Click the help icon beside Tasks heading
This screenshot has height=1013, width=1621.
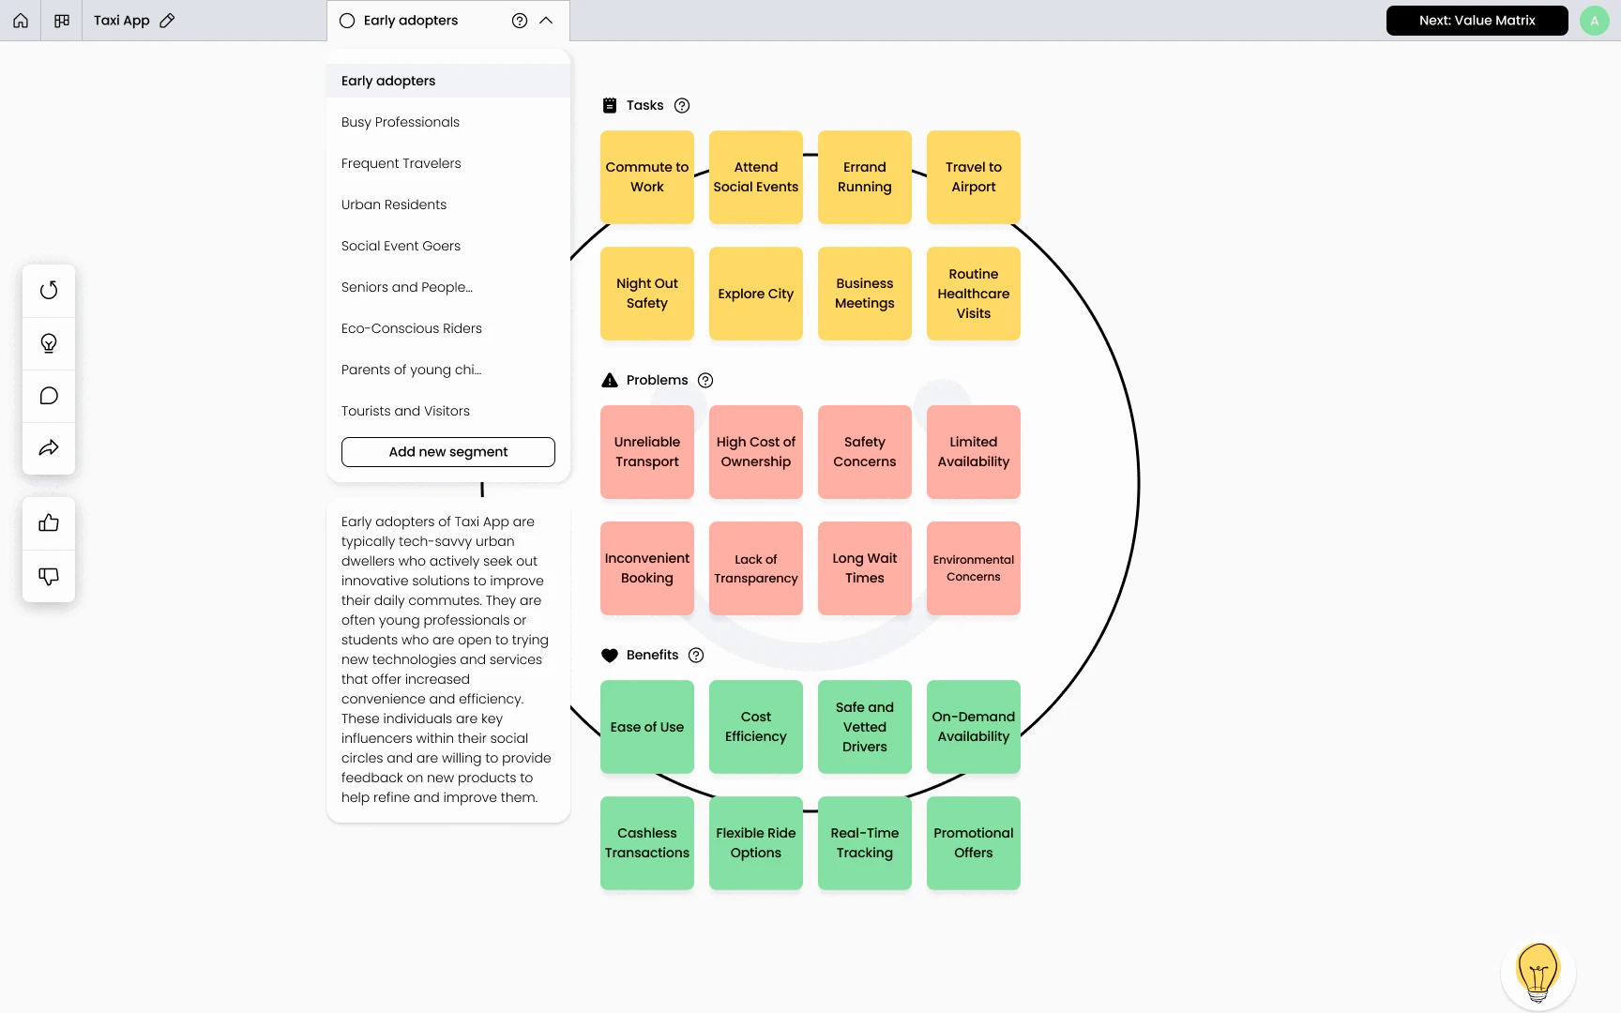(682, 105)
